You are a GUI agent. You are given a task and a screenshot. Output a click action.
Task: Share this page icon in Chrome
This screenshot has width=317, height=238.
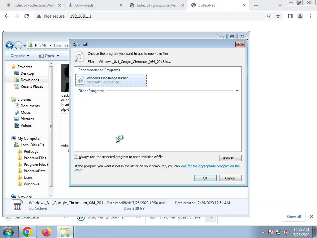(x=268, y=16)
